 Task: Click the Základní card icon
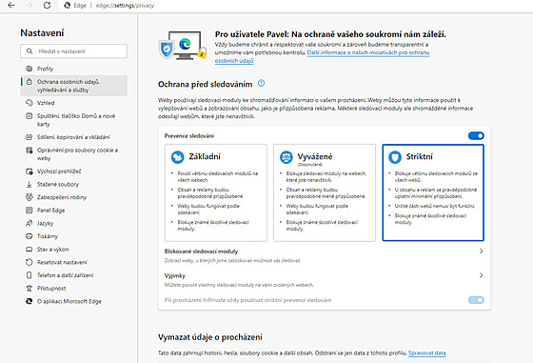177,157
